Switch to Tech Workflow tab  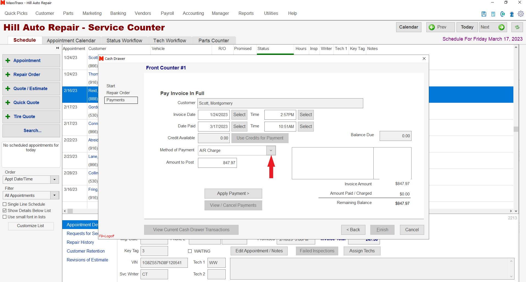pos(170,40)
